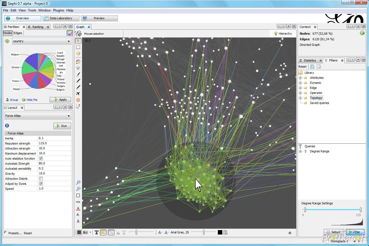
Task: Click the Repulsion strength value field
Action: [54, 143]
